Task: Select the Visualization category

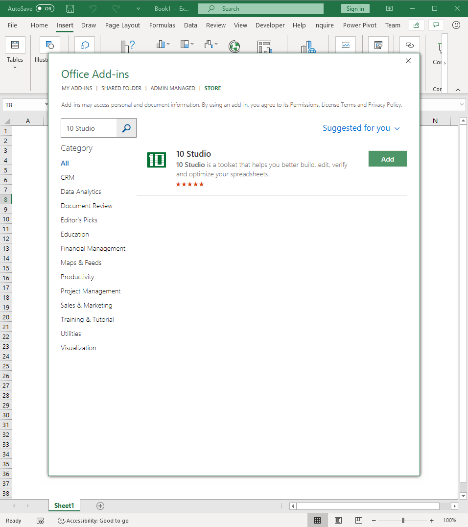Action: (78, 348)
